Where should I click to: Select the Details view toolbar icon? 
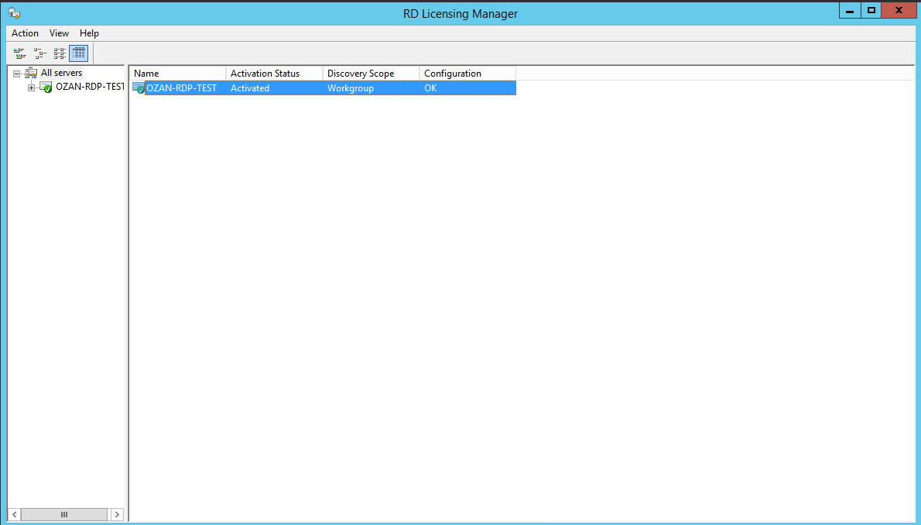point(79,53)
